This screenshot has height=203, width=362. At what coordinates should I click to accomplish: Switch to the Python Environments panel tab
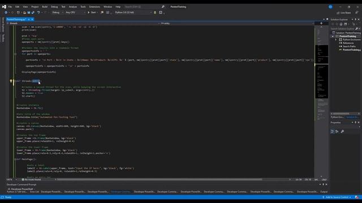pyautogui.click(x=337, y=117)
